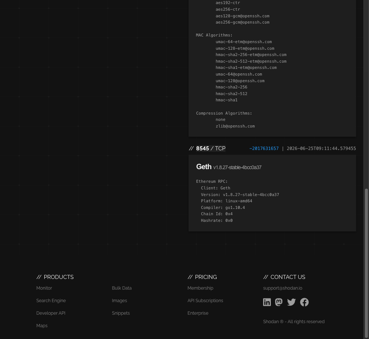Select the Chain Id: 0x4 line
369x339 pixels.
coord(217,214)
